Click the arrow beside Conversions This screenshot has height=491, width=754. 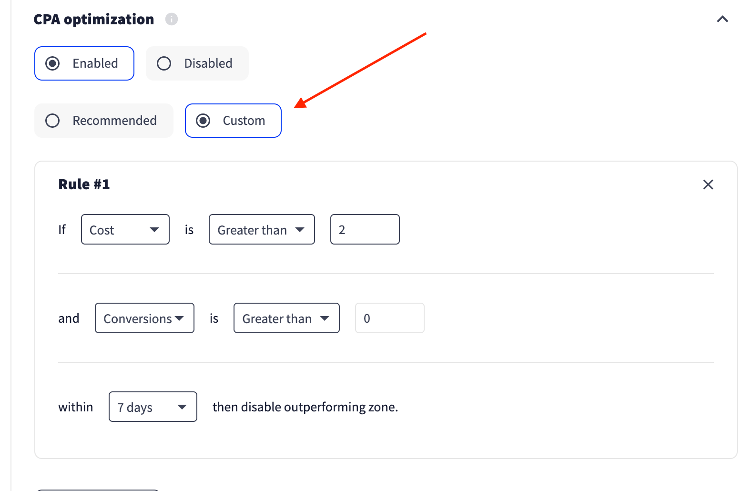click(179, 318)
